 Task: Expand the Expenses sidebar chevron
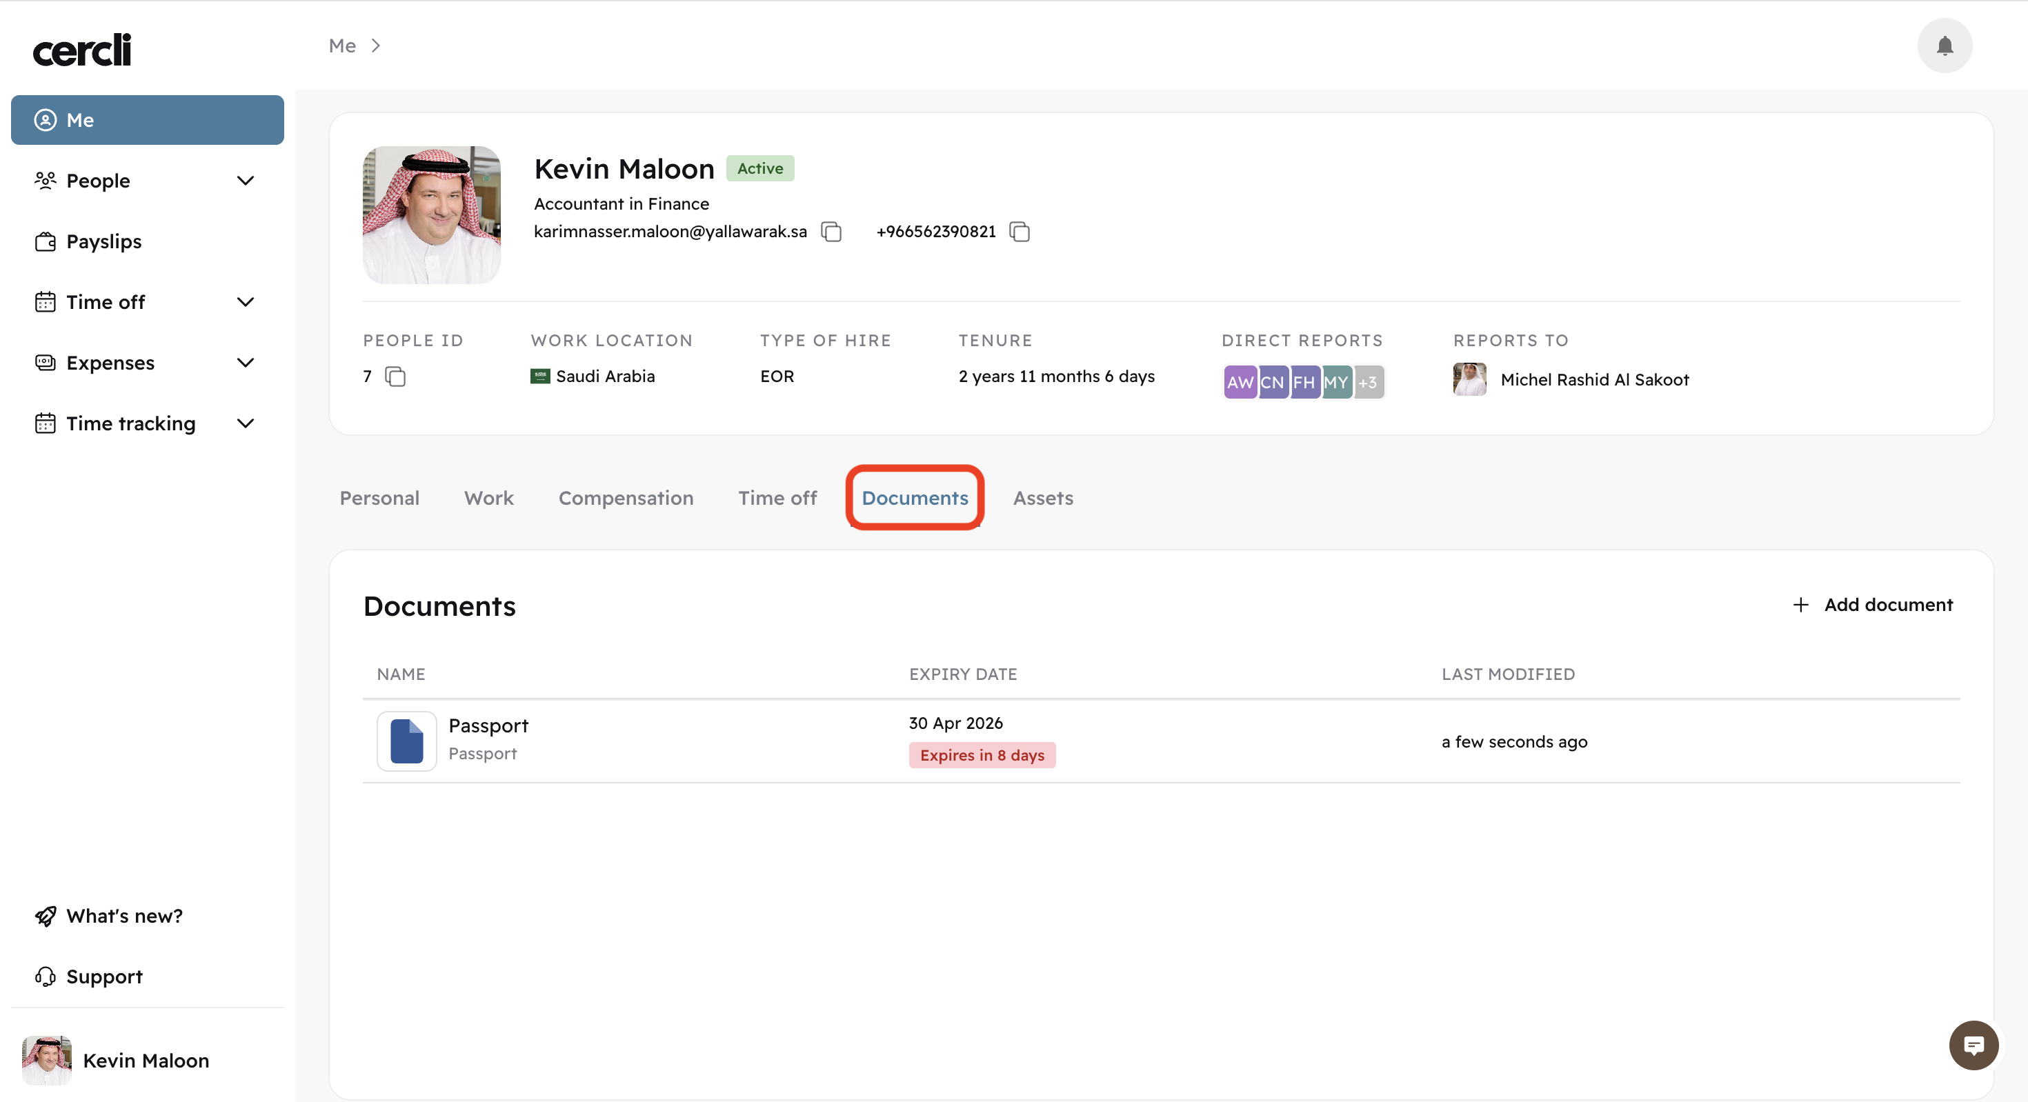pyautogui.click(x=245, y=363)
